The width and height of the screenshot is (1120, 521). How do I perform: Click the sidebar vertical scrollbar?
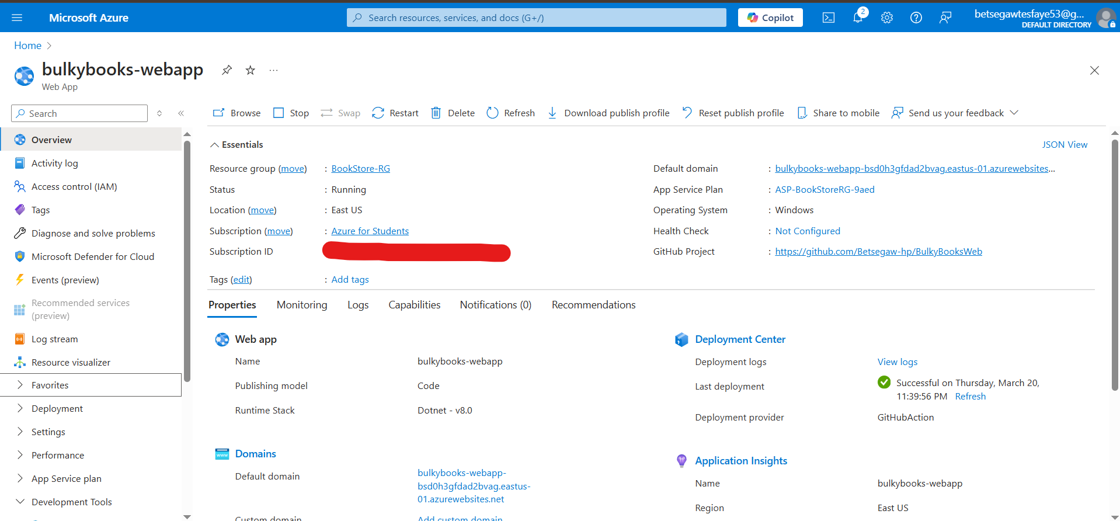[187, 260]
